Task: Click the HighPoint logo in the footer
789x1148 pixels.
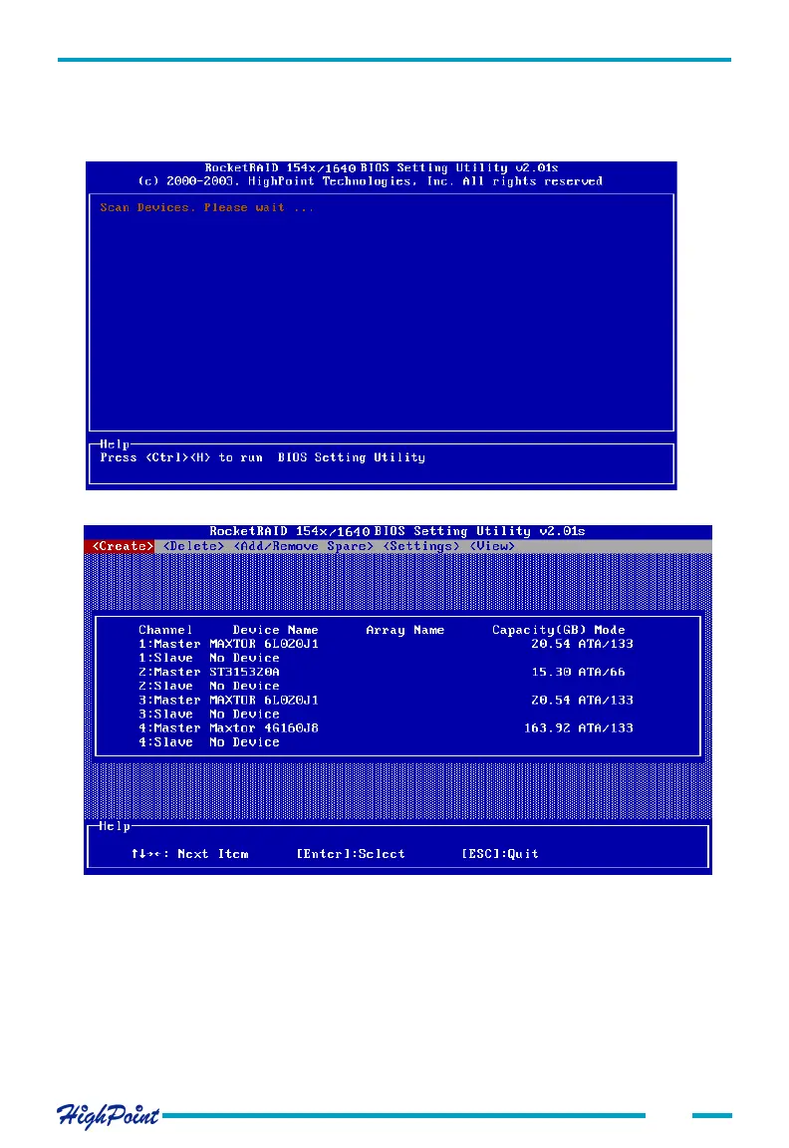Action: (x=108, y=1116)
